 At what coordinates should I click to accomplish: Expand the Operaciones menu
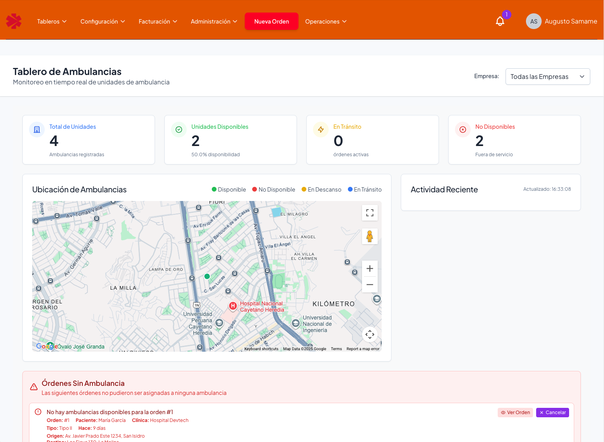(326, 22)
